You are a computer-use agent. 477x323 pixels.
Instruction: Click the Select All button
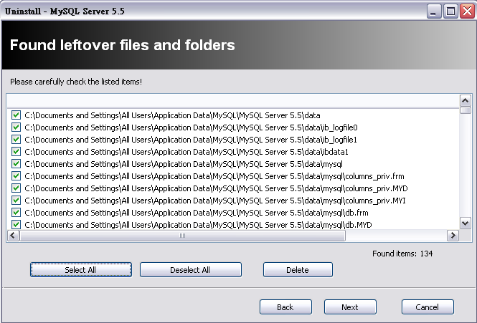pyautogui.click(x=81, y=270)
